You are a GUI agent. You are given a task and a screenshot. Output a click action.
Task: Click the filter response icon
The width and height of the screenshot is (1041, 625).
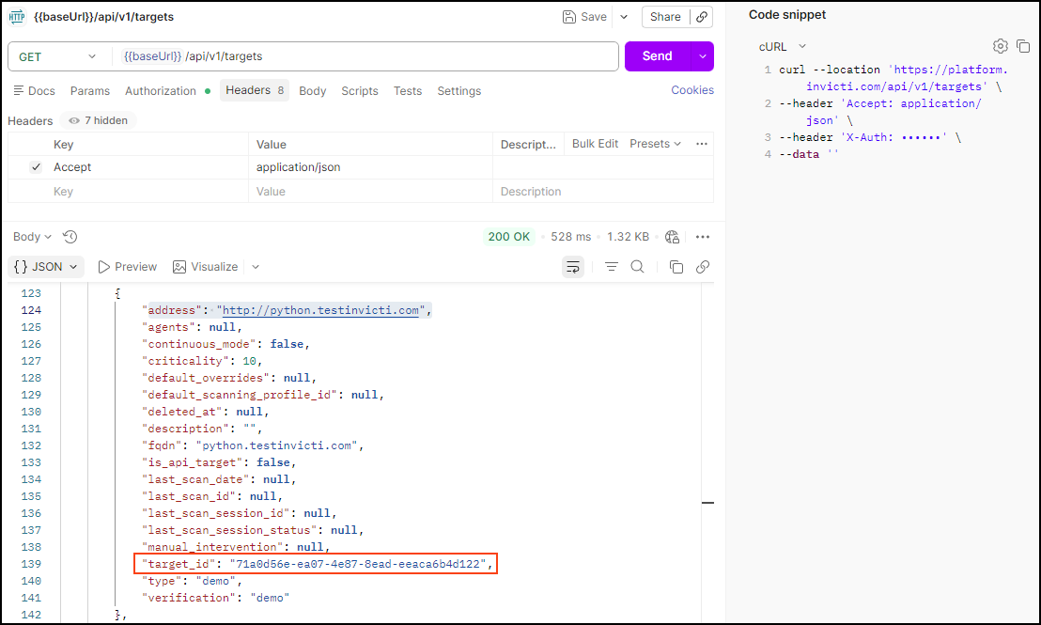612,267
